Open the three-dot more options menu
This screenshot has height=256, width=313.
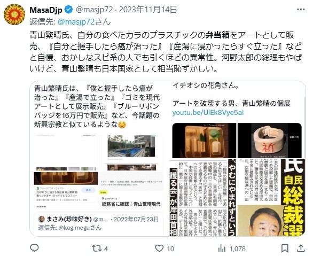[301, 10]
